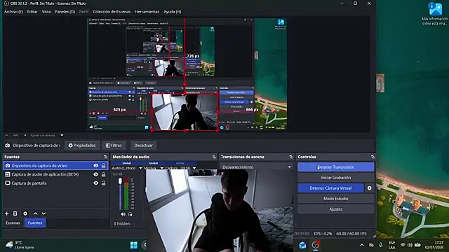Toggle visibility of Captura de pantalla
Viewport: 449px width, 252px height.
pos(95,183)
